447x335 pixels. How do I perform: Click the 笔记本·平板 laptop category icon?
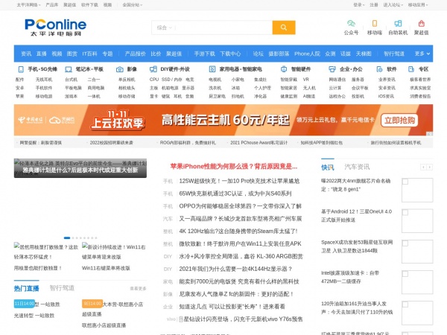pos(69,69)
